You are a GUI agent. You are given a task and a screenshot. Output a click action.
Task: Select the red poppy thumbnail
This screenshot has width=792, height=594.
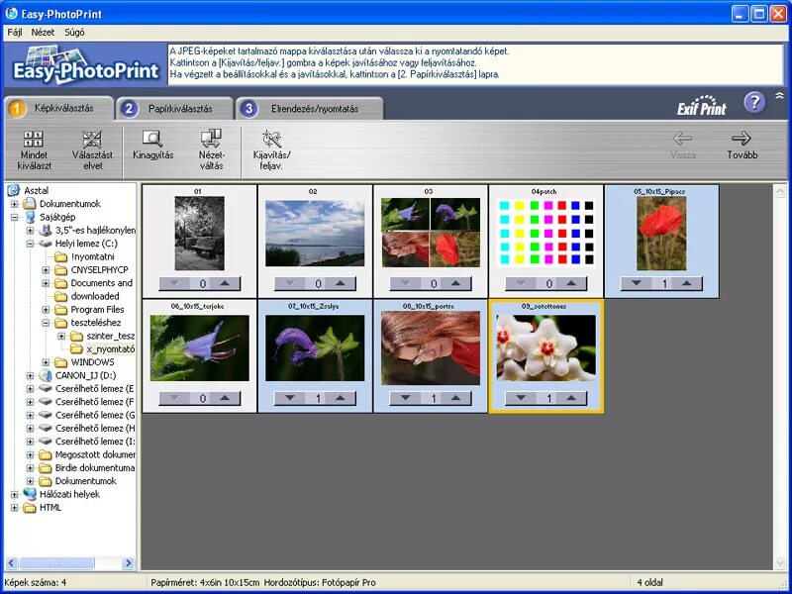tap(661, 234)
